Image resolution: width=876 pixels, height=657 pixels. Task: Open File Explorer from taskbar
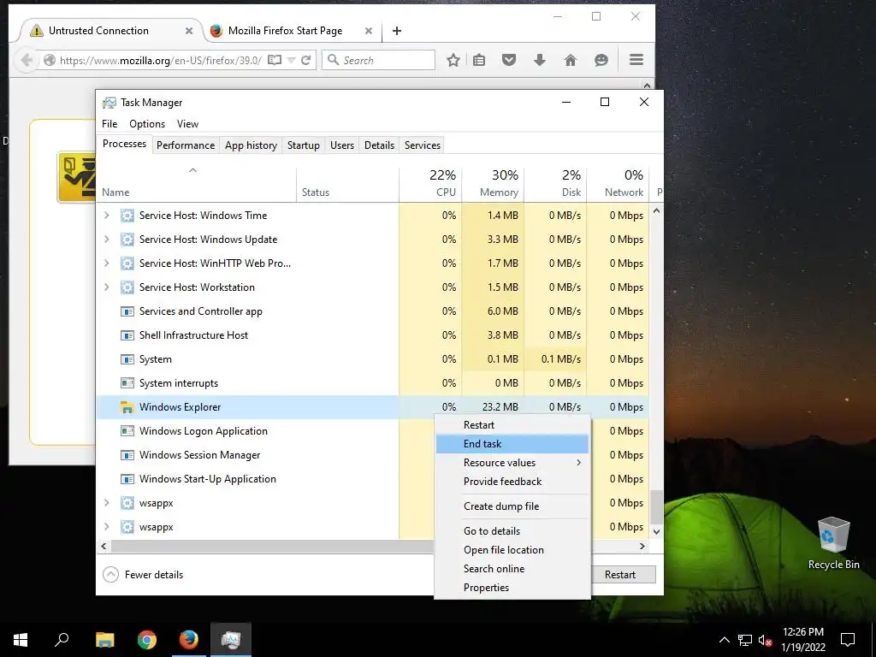(x=104, y=639)
